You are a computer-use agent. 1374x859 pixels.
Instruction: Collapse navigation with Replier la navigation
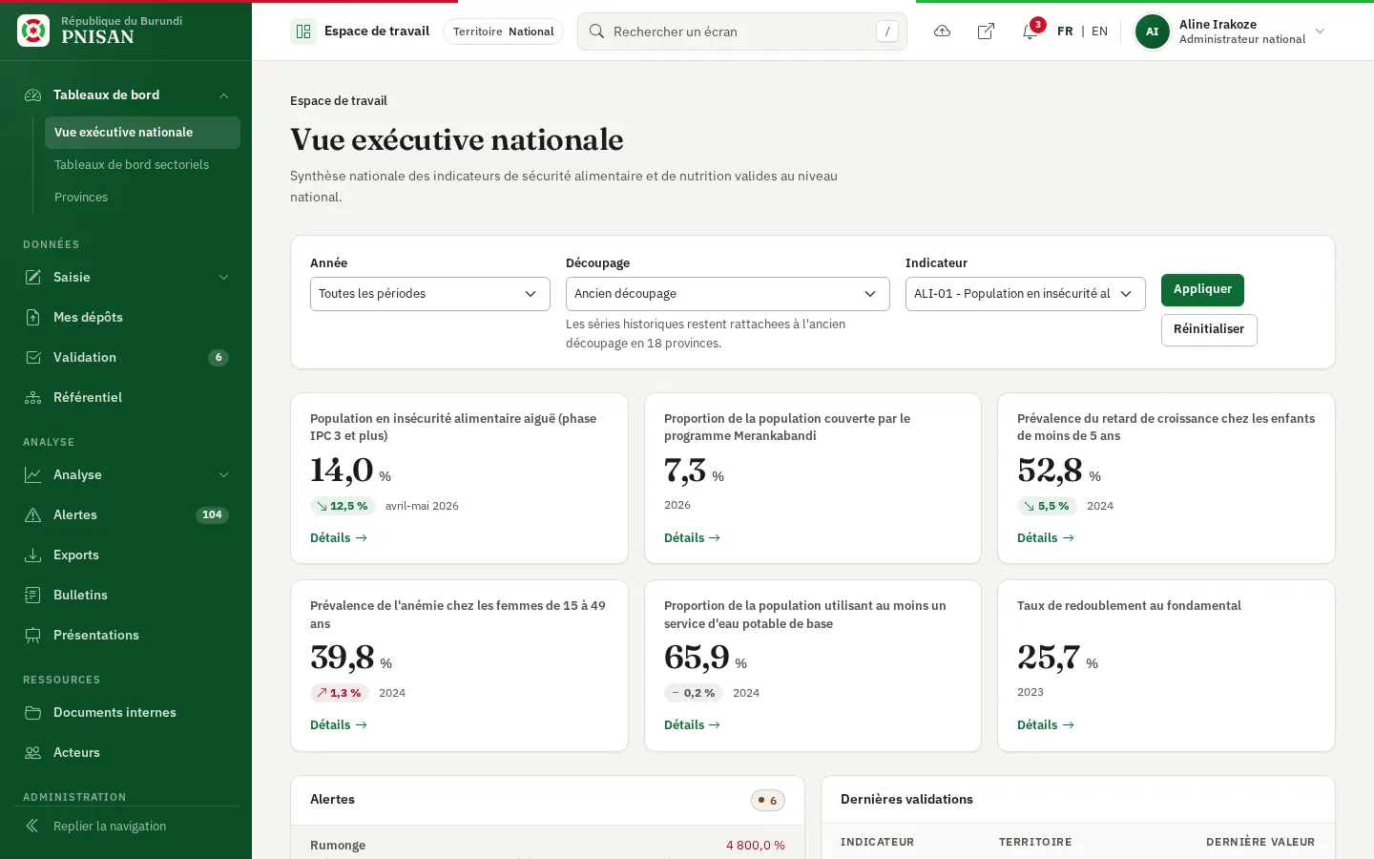pos(126,826)
